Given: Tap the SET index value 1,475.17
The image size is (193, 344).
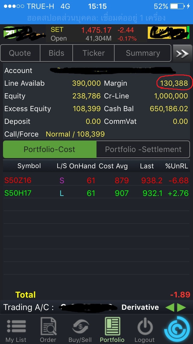Looking at the screenshot, I should [96, 30].
